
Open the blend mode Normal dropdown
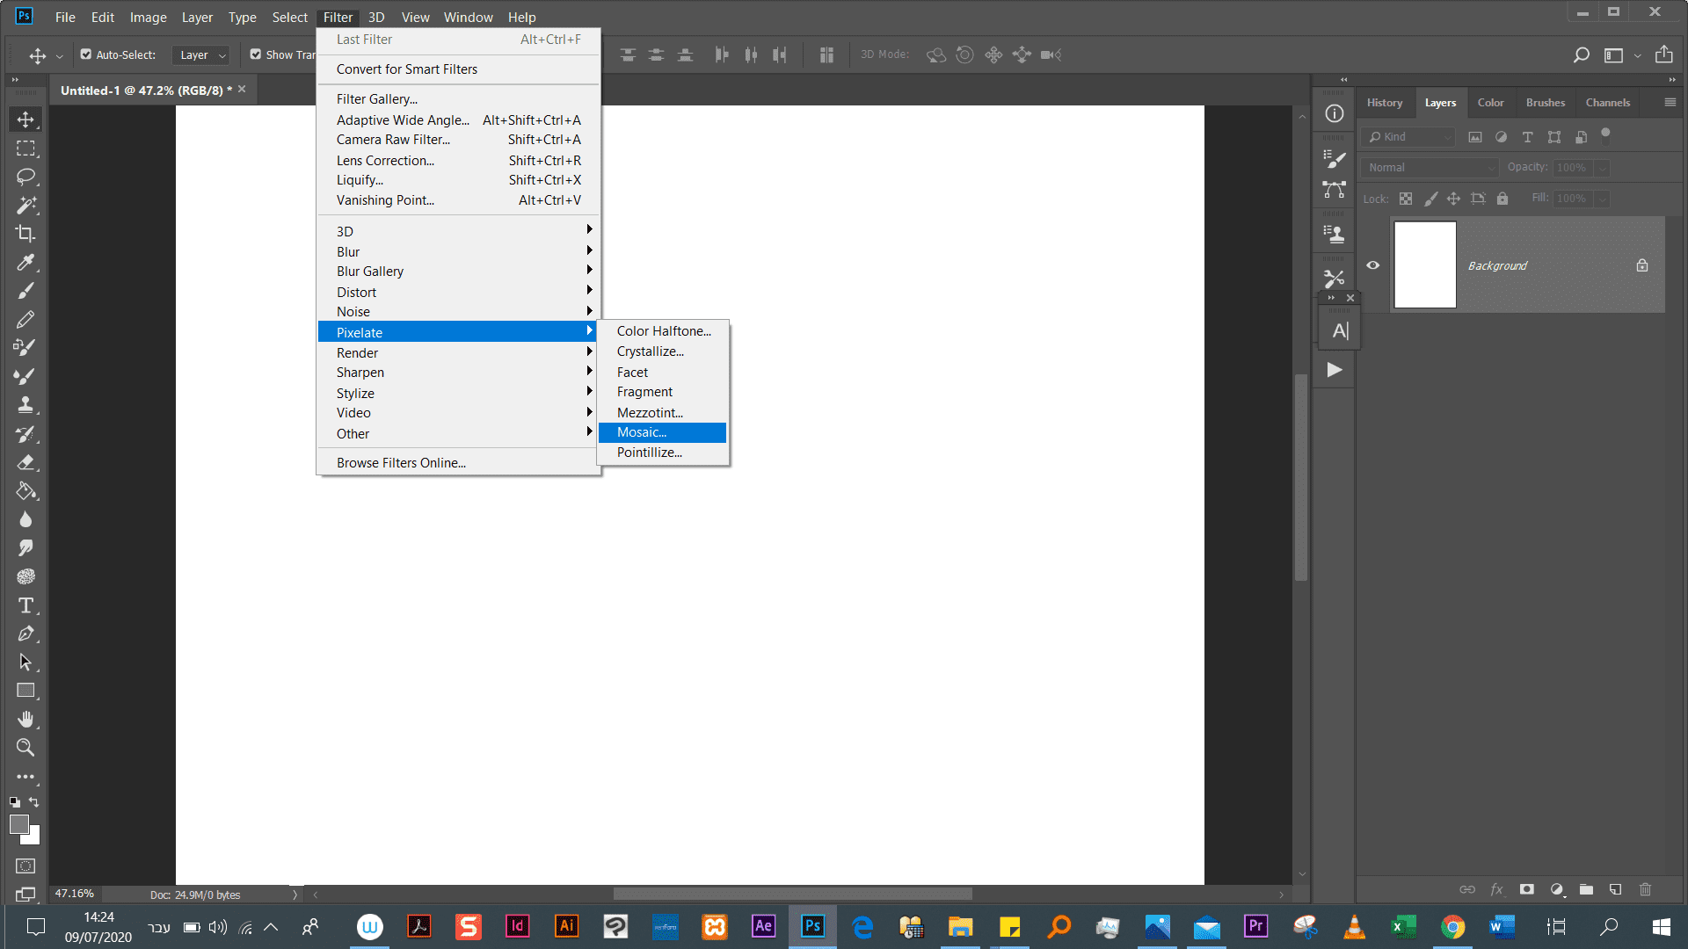[x=1429, y=168]
